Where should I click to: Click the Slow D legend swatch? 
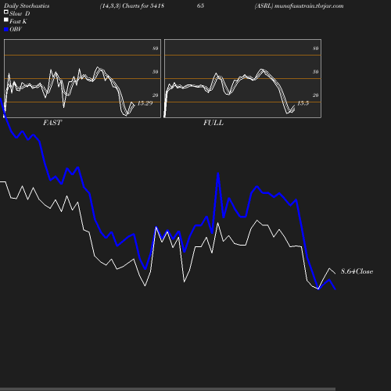[x=6, y=12]
